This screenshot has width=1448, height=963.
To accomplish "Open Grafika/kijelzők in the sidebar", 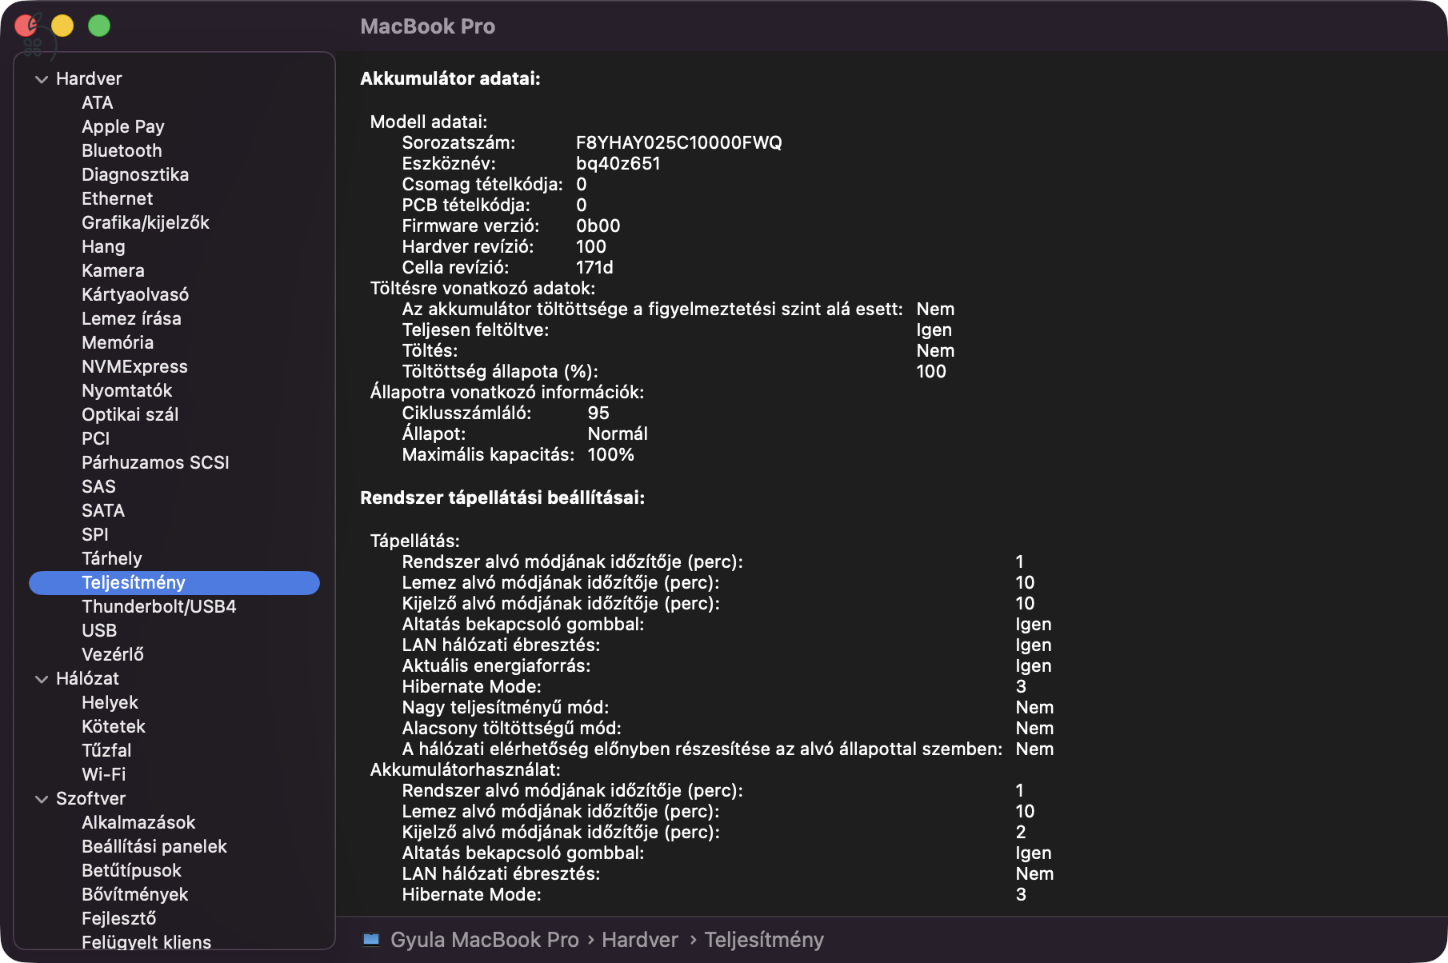I will (146, 222).
